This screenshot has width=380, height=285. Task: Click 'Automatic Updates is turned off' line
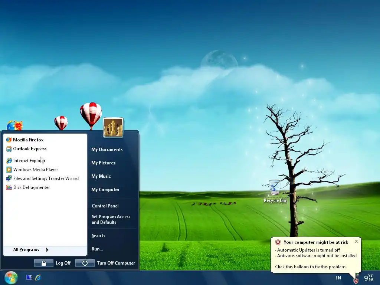coord(308,250)
